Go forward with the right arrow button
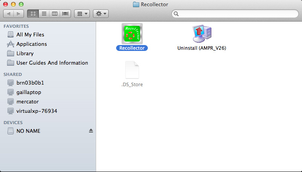 (x=18, y=14)
